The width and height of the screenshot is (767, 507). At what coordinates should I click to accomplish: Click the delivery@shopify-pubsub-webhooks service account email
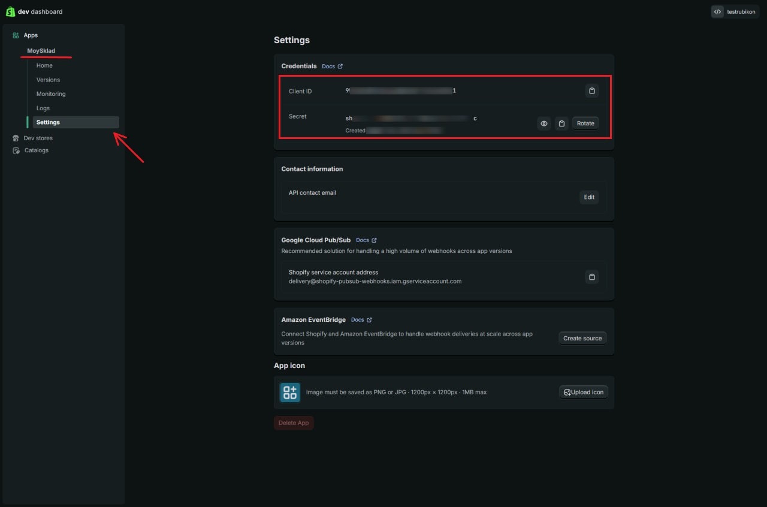[x=375, y=281]
